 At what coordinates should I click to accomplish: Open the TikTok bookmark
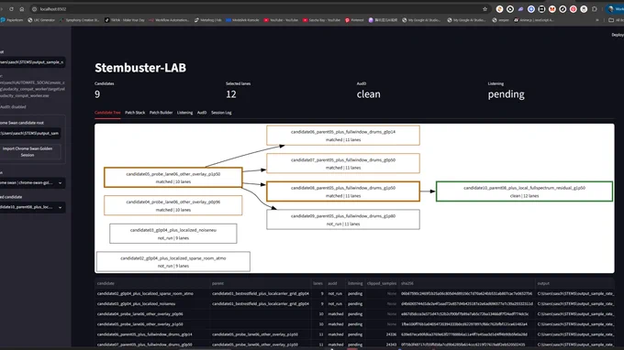[125, 20]
